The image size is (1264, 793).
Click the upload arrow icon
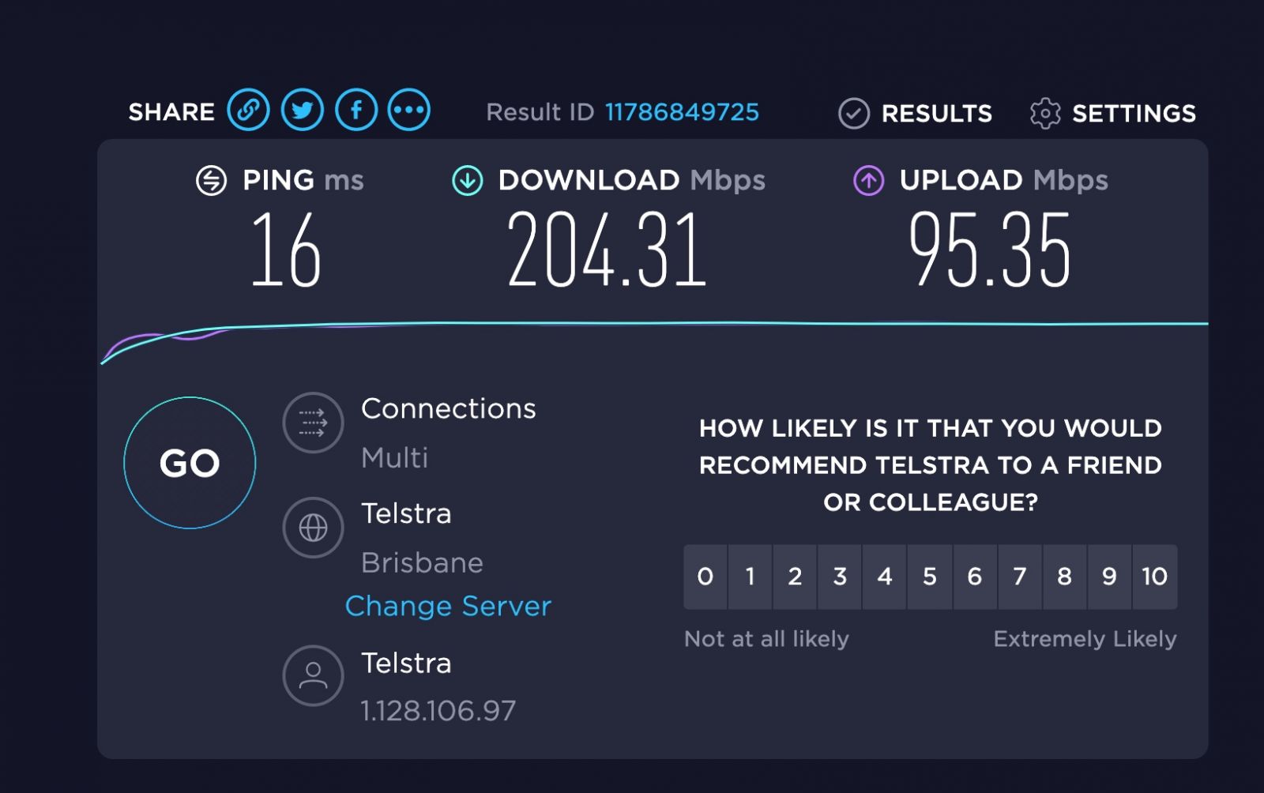[x=868, y=181]
